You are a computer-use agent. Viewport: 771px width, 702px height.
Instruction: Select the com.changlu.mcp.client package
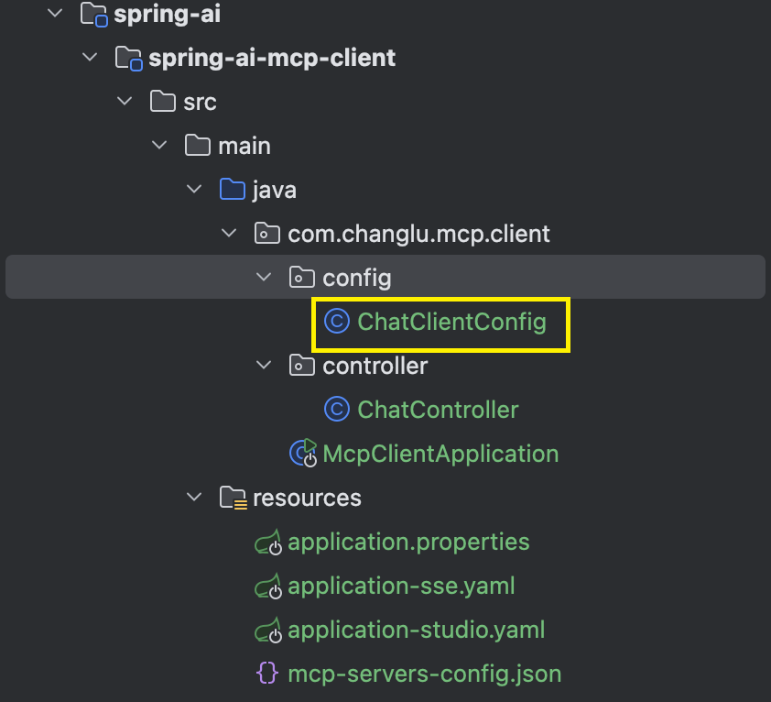click(418, 235)
